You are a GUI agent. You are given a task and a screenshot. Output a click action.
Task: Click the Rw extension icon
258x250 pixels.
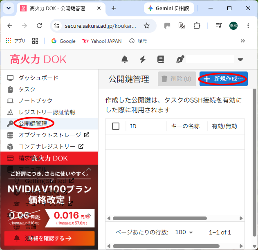(x=182, y=26)
